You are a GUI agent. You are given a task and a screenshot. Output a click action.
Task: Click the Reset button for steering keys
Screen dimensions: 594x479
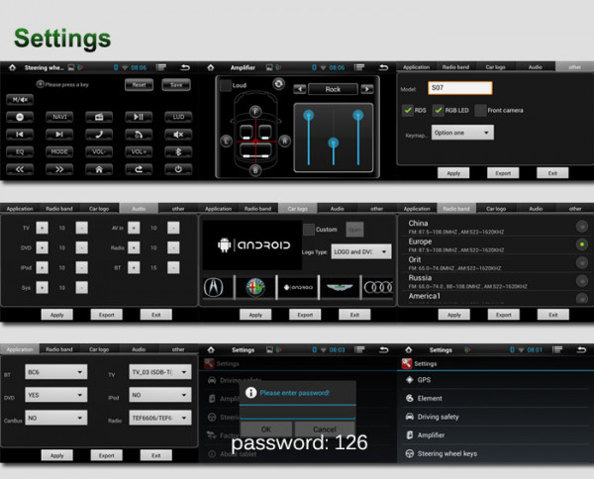point(140,85)
